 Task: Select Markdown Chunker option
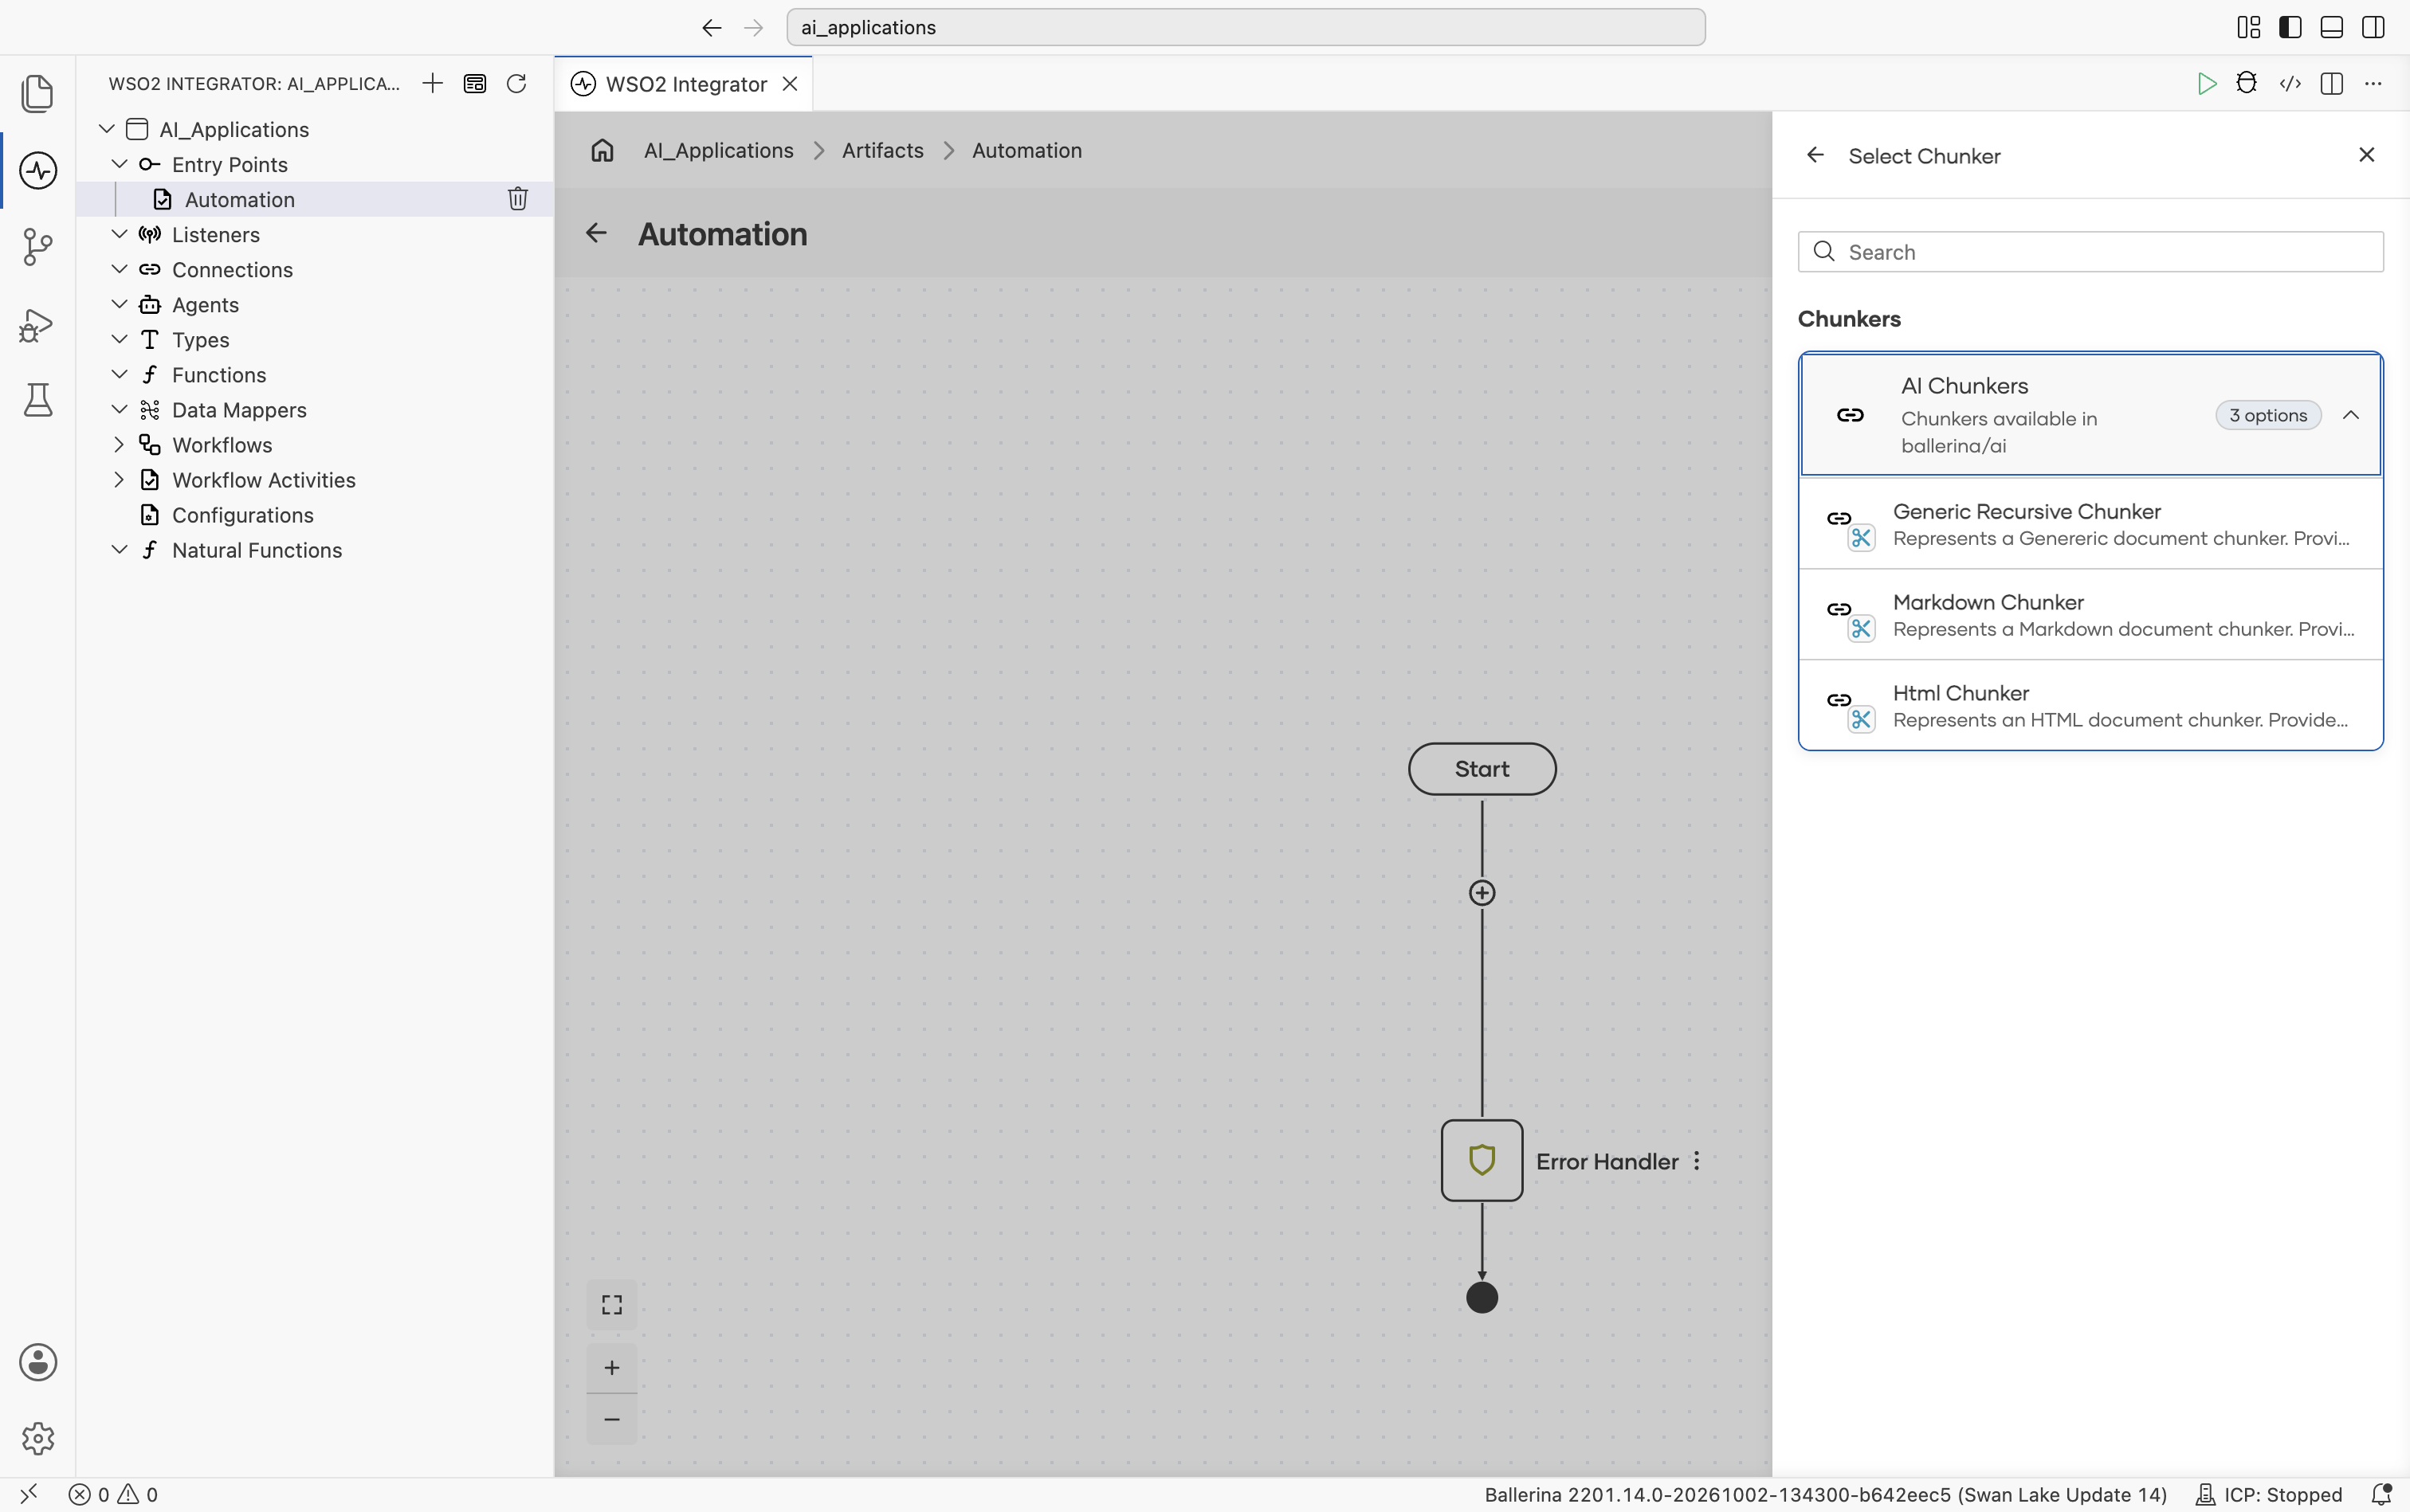pos(2091,615)
